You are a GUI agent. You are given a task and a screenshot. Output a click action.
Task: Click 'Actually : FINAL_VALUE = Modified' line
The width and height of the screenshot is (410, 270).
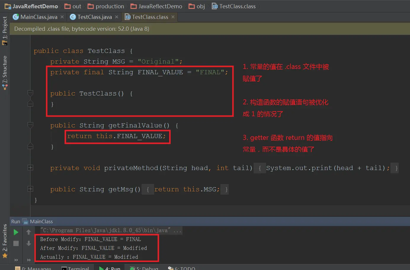pyautogui.click(x=89, y=257)
